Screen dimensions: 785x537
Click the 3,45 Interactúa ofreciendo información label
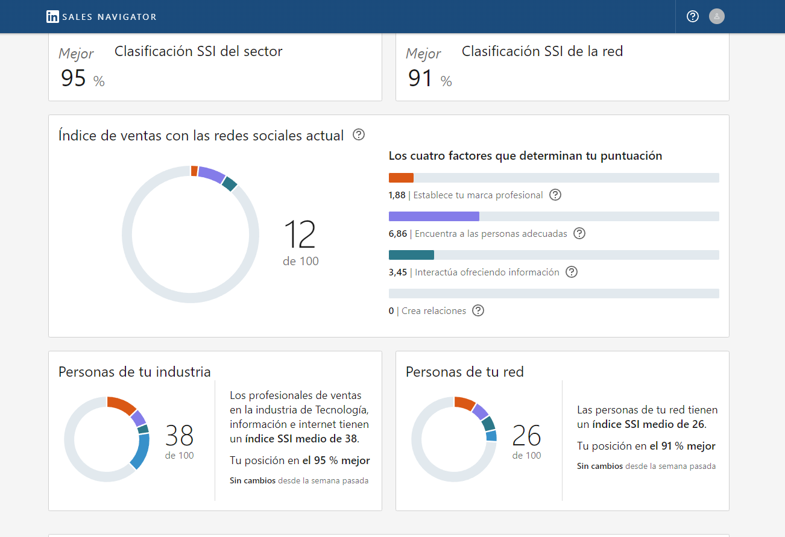click(474, 272)
